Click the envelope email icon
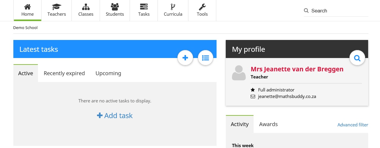The height and width of the screenshot is (148, 380). pyautogui.click(x=253, y=96)
